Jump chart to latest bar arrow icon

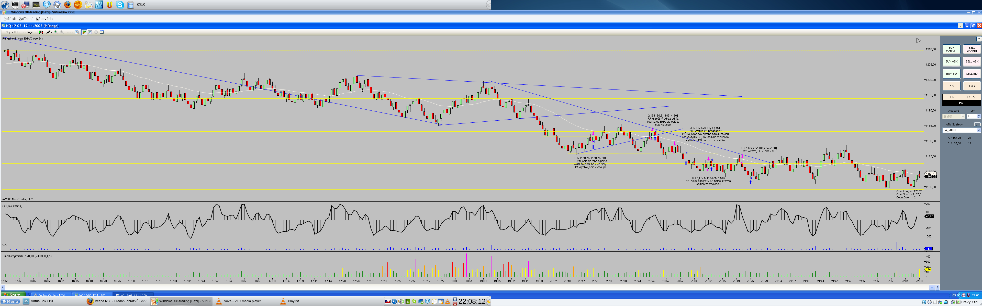pyautogui.click(x=919, y=41)
